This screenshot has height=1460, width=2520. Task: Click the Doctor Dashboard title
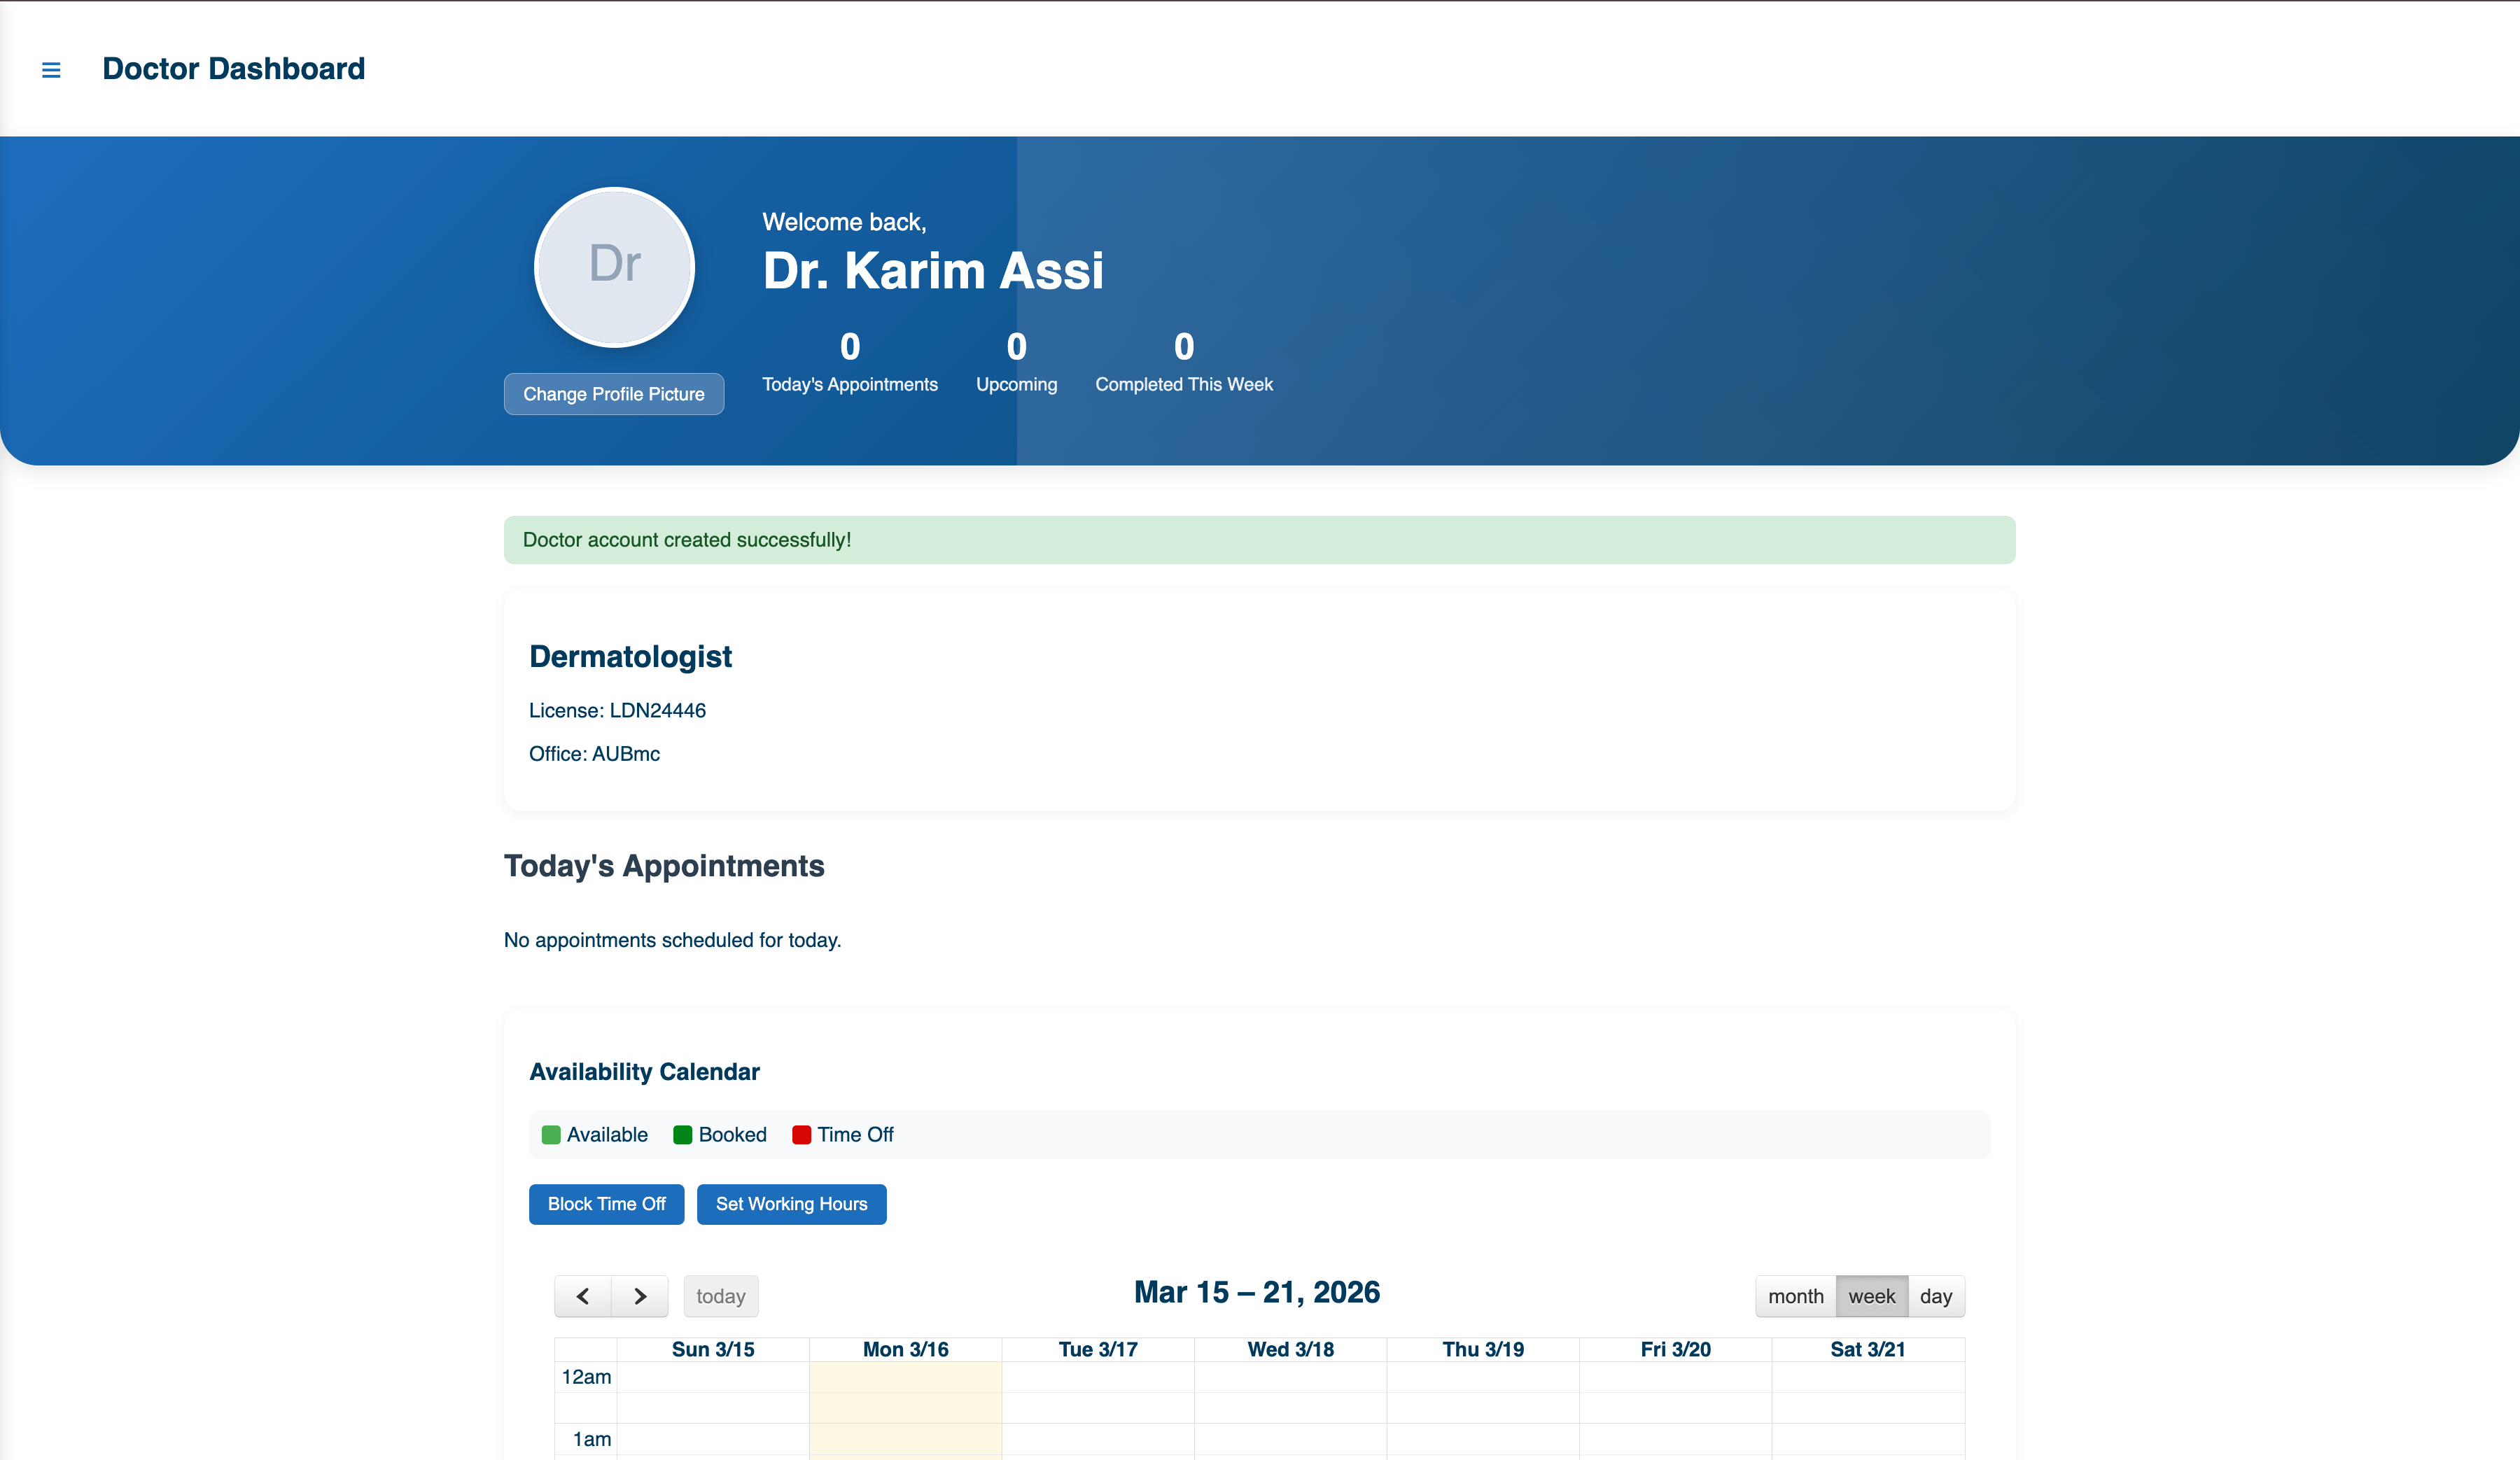[233, 68]
